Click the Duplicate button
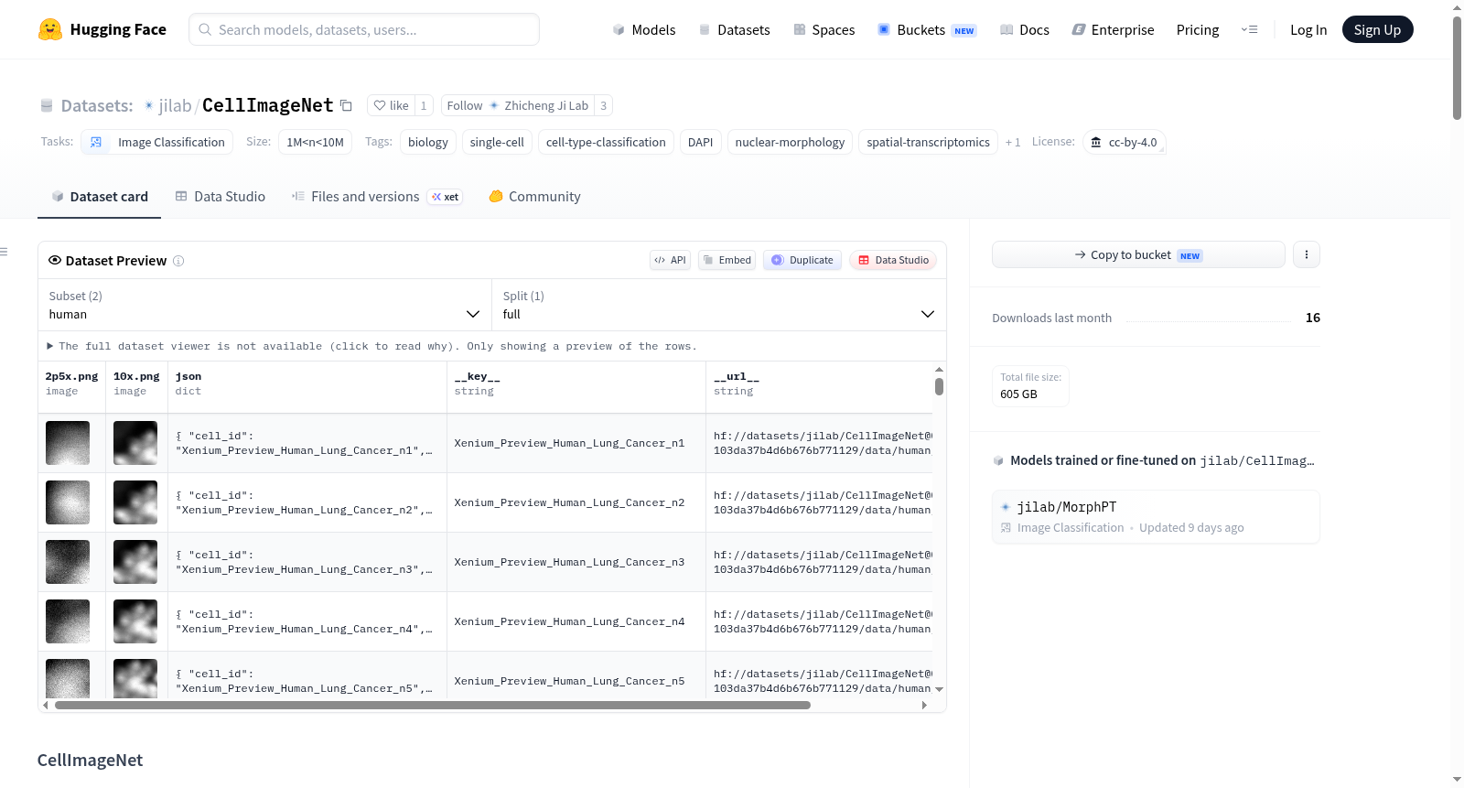 click(802, 260)
